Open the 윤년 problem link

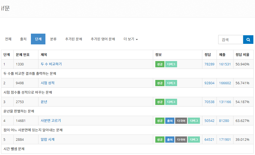click(44, 102)
